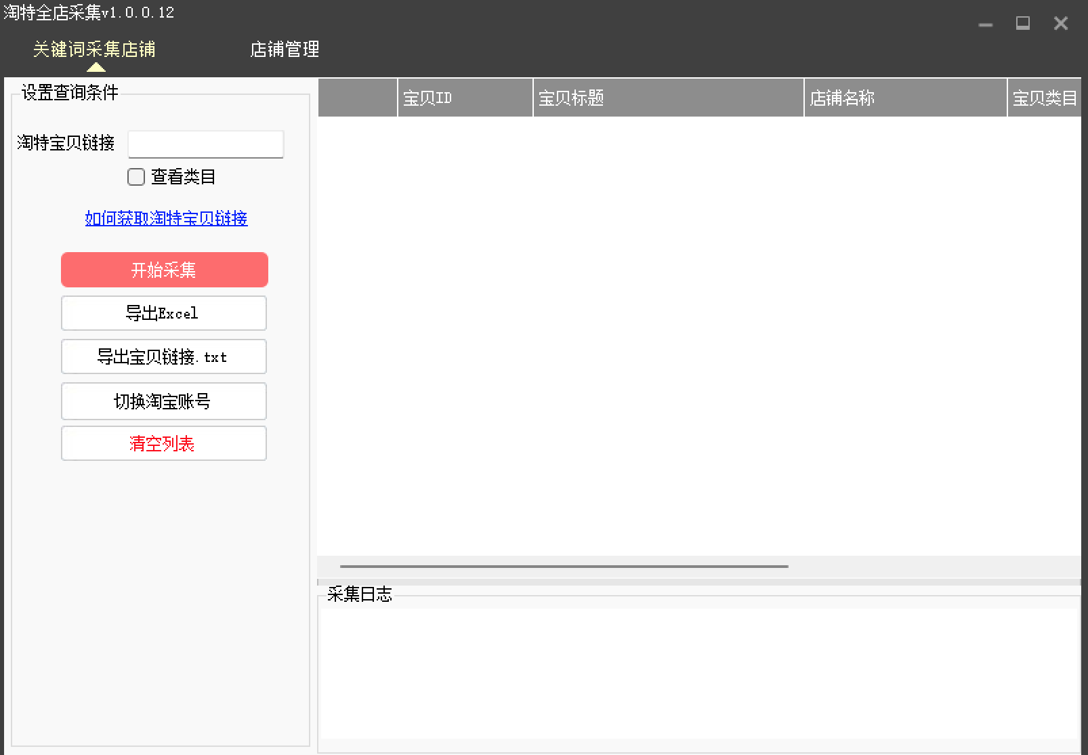Maximize the 淘特全店采集 window
The width and height of the screenshot is (1088, 755).
[x=1023, y=24]
